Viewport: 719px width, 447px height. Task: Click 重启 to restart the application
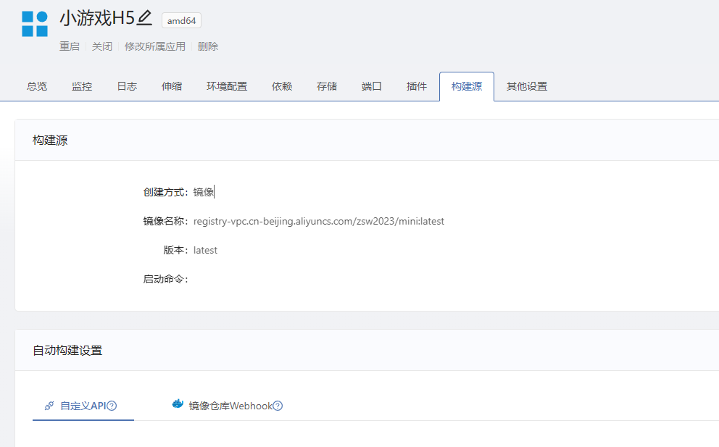coord(69,46)
